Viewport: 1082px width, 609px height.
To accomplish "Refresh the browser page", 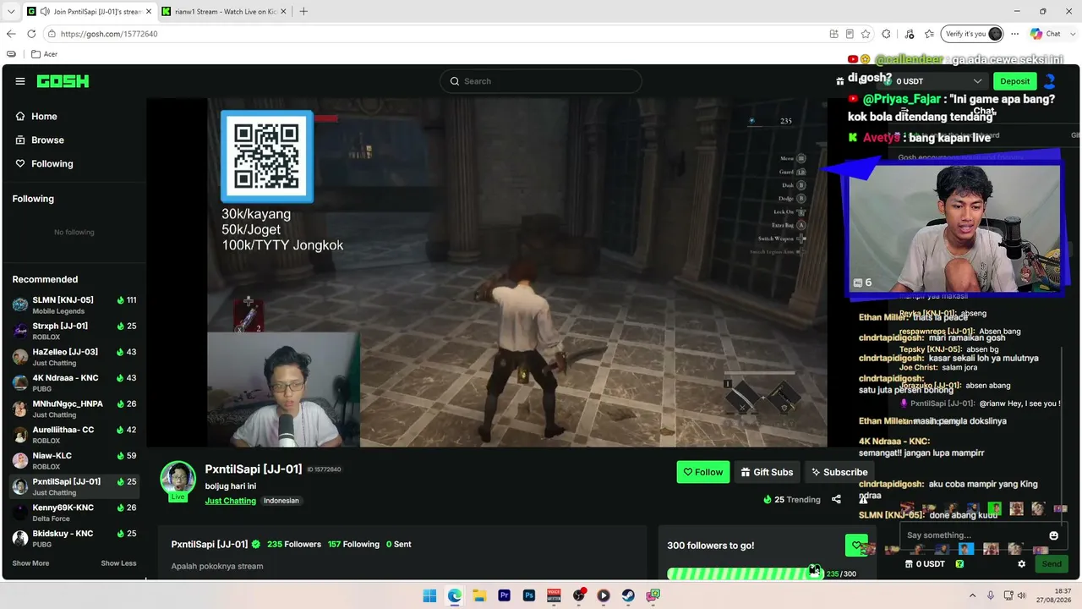I will [x=31, y=34].
